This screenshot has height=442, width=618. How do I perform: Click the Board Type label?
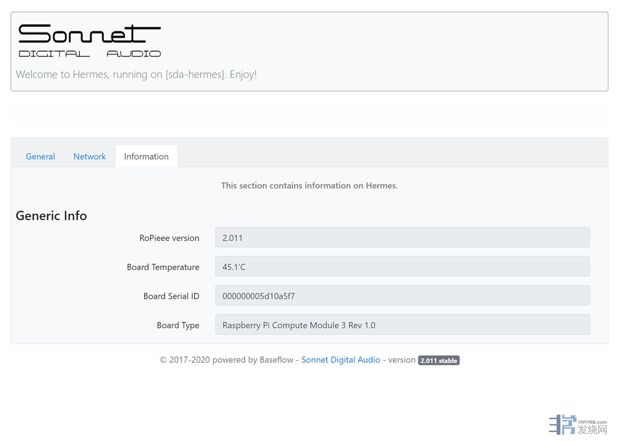point(178,325)
